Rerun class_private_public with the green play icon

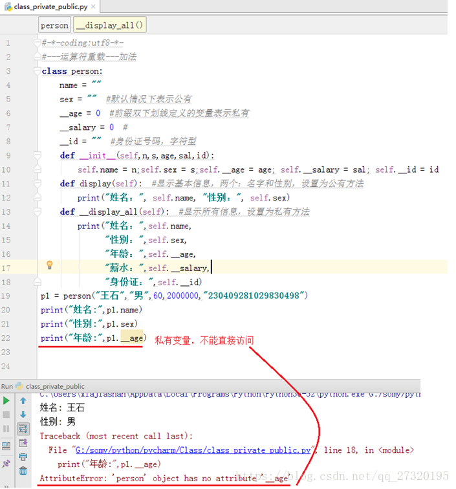pyautogui.click(x=6, y=401)
